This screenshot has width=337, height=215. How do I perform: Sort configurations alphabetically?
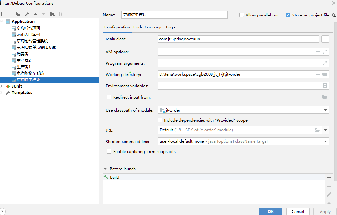tap(60, 14)
